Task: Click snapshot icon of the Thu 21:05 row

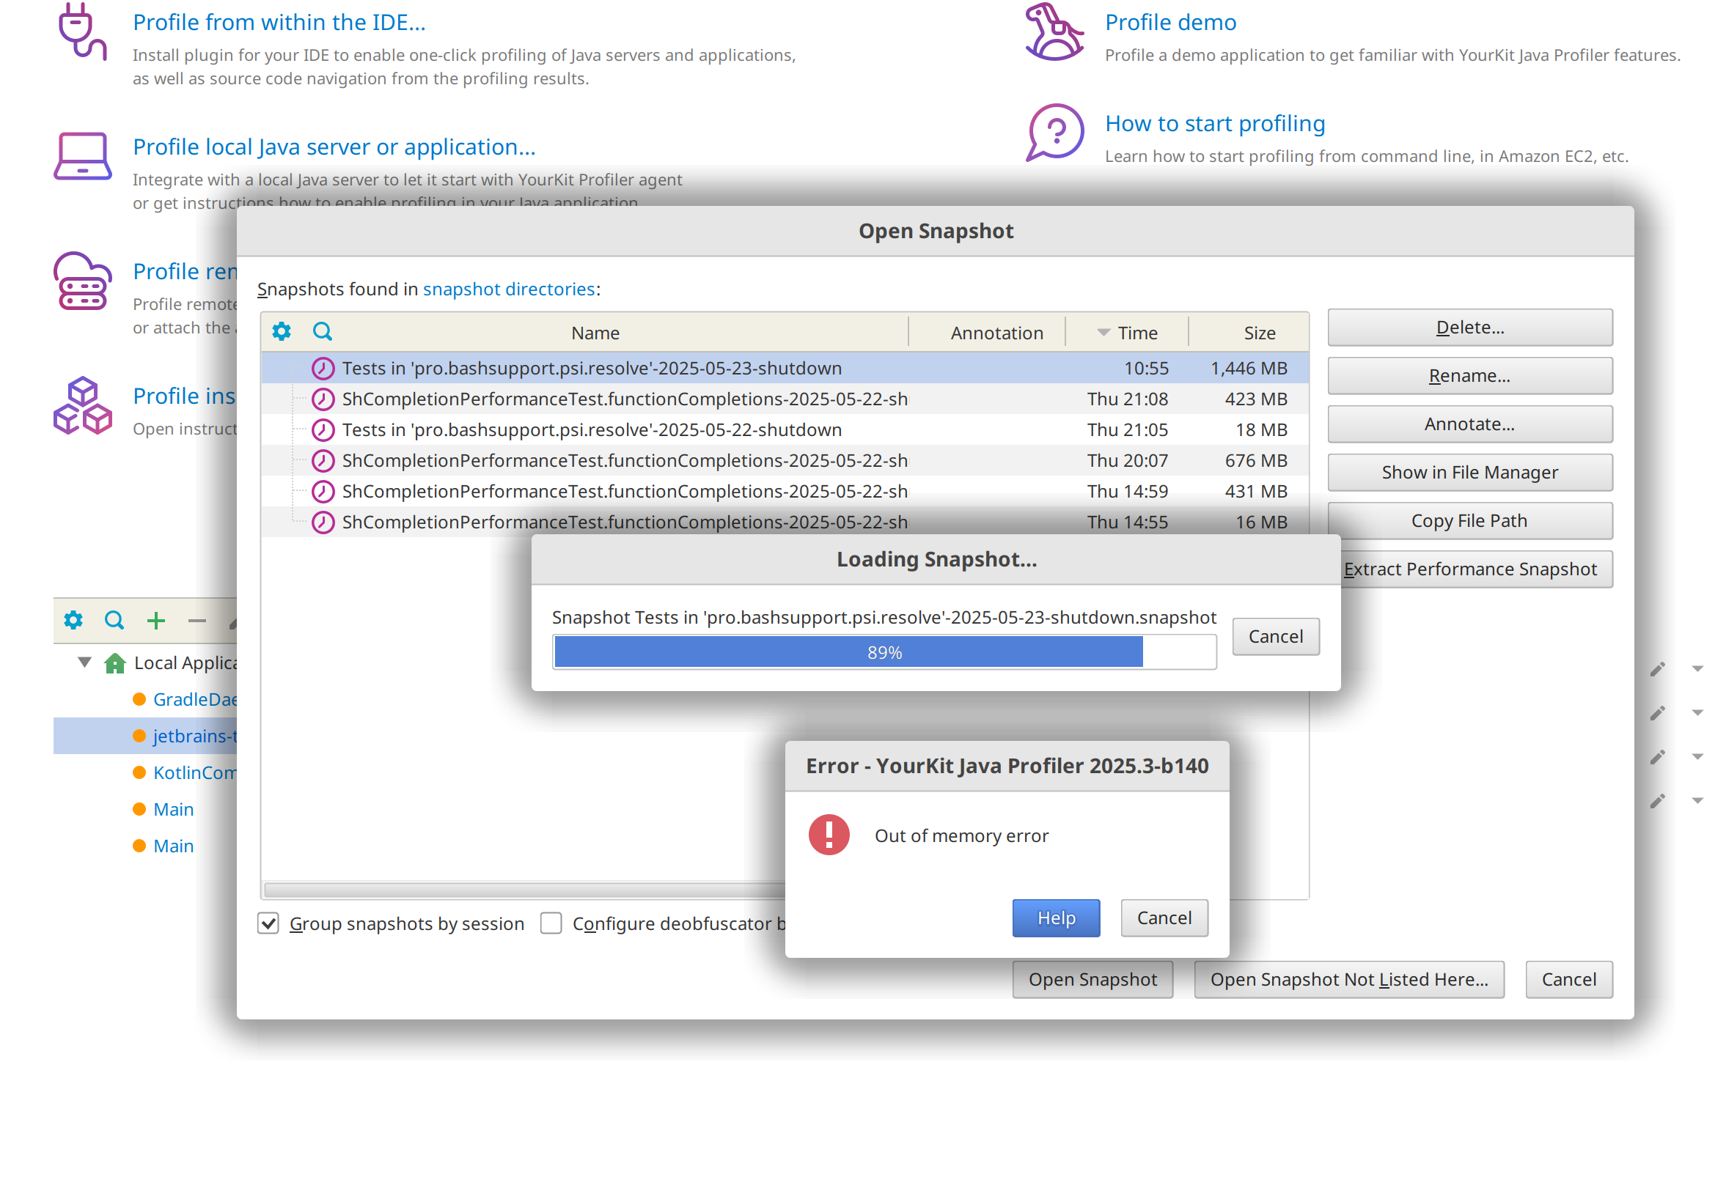Action: pos(323,430)
